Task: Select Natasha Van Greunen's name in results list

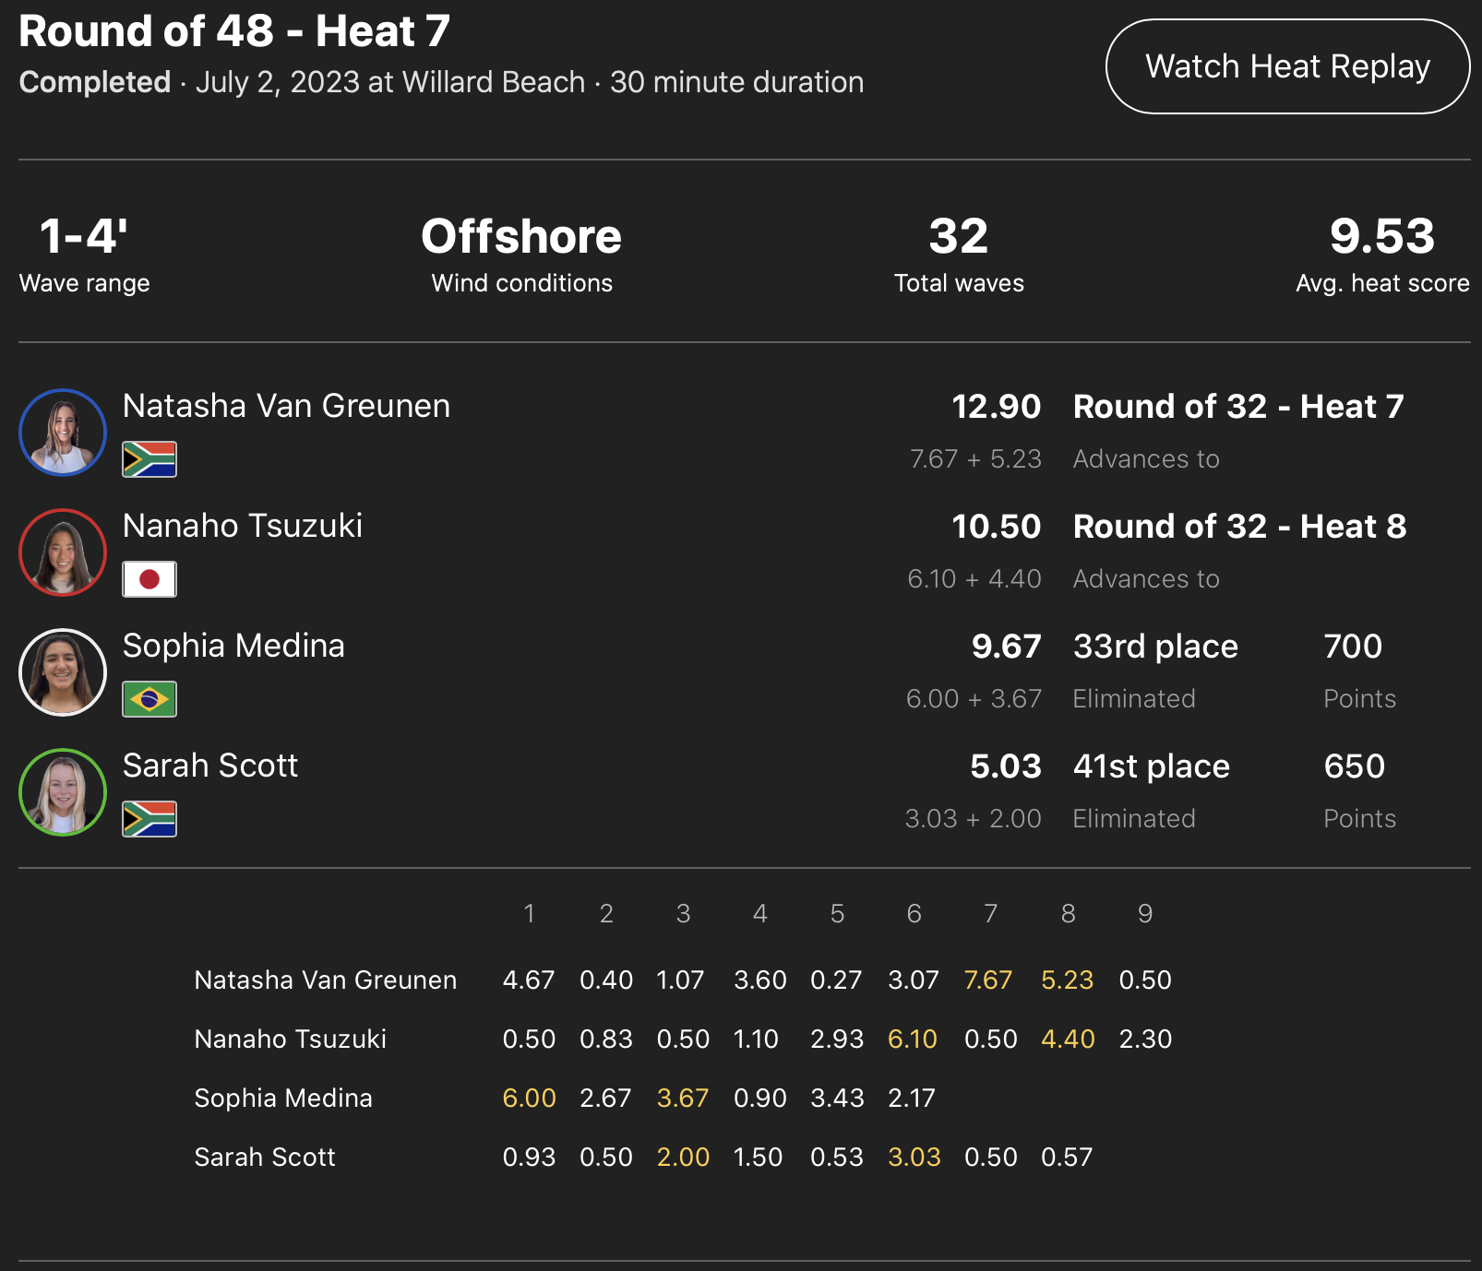Action: tap(286, 406)
